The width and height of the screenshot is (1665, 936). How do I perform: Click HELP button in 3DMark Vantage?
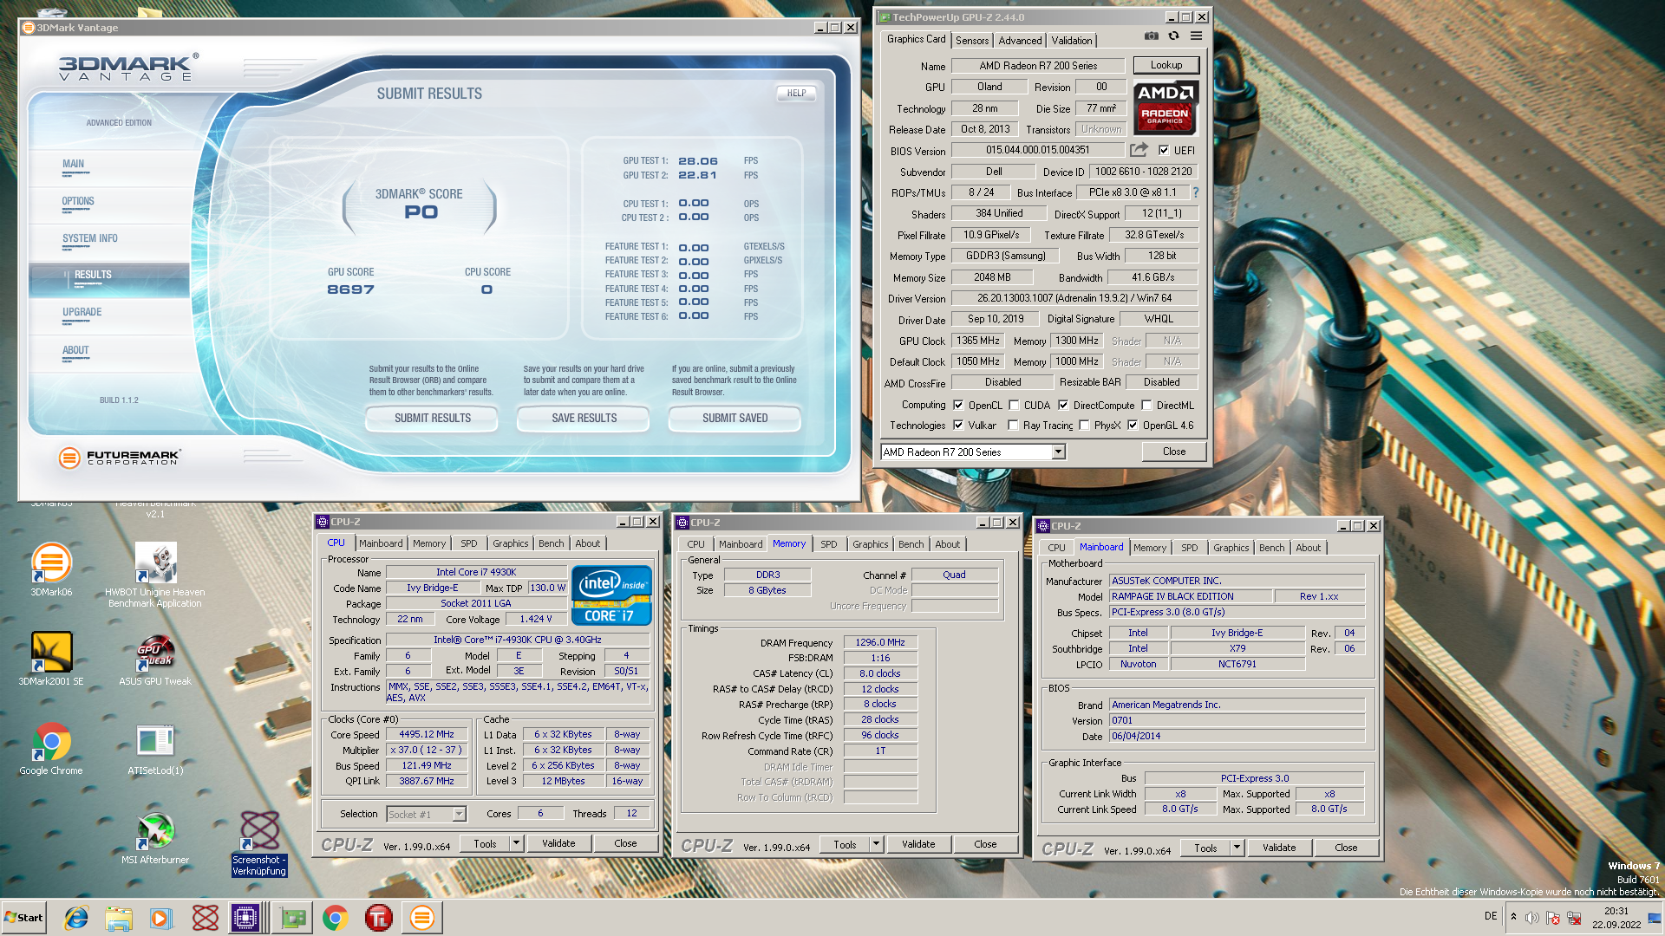[x=796, y=93]
